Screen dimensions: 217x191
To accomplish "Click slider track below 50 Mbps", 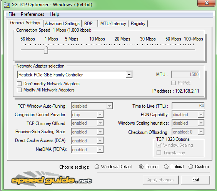I will (173, 50).
